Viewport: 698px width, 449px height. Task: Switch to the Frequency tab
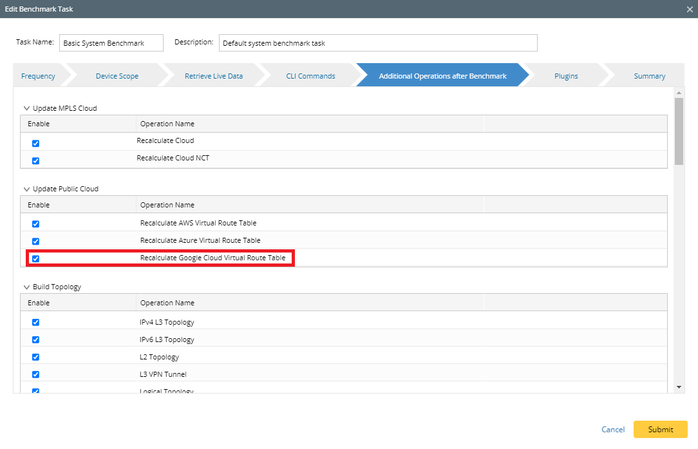pyautogui.click(x=38, y=76)
